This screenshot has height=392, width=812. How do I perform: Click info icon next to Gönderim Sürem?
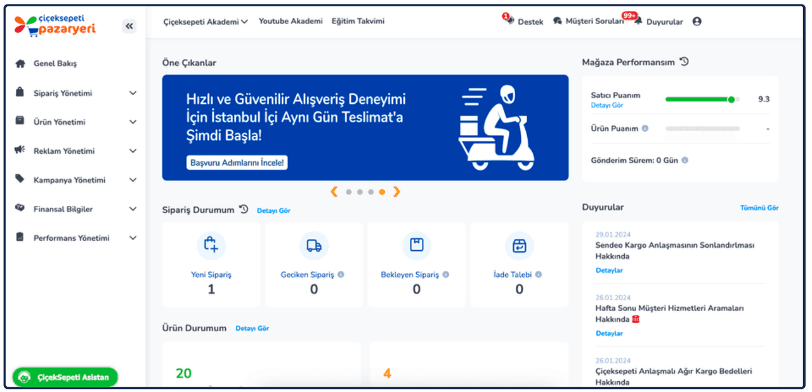(x=684, y=160)
